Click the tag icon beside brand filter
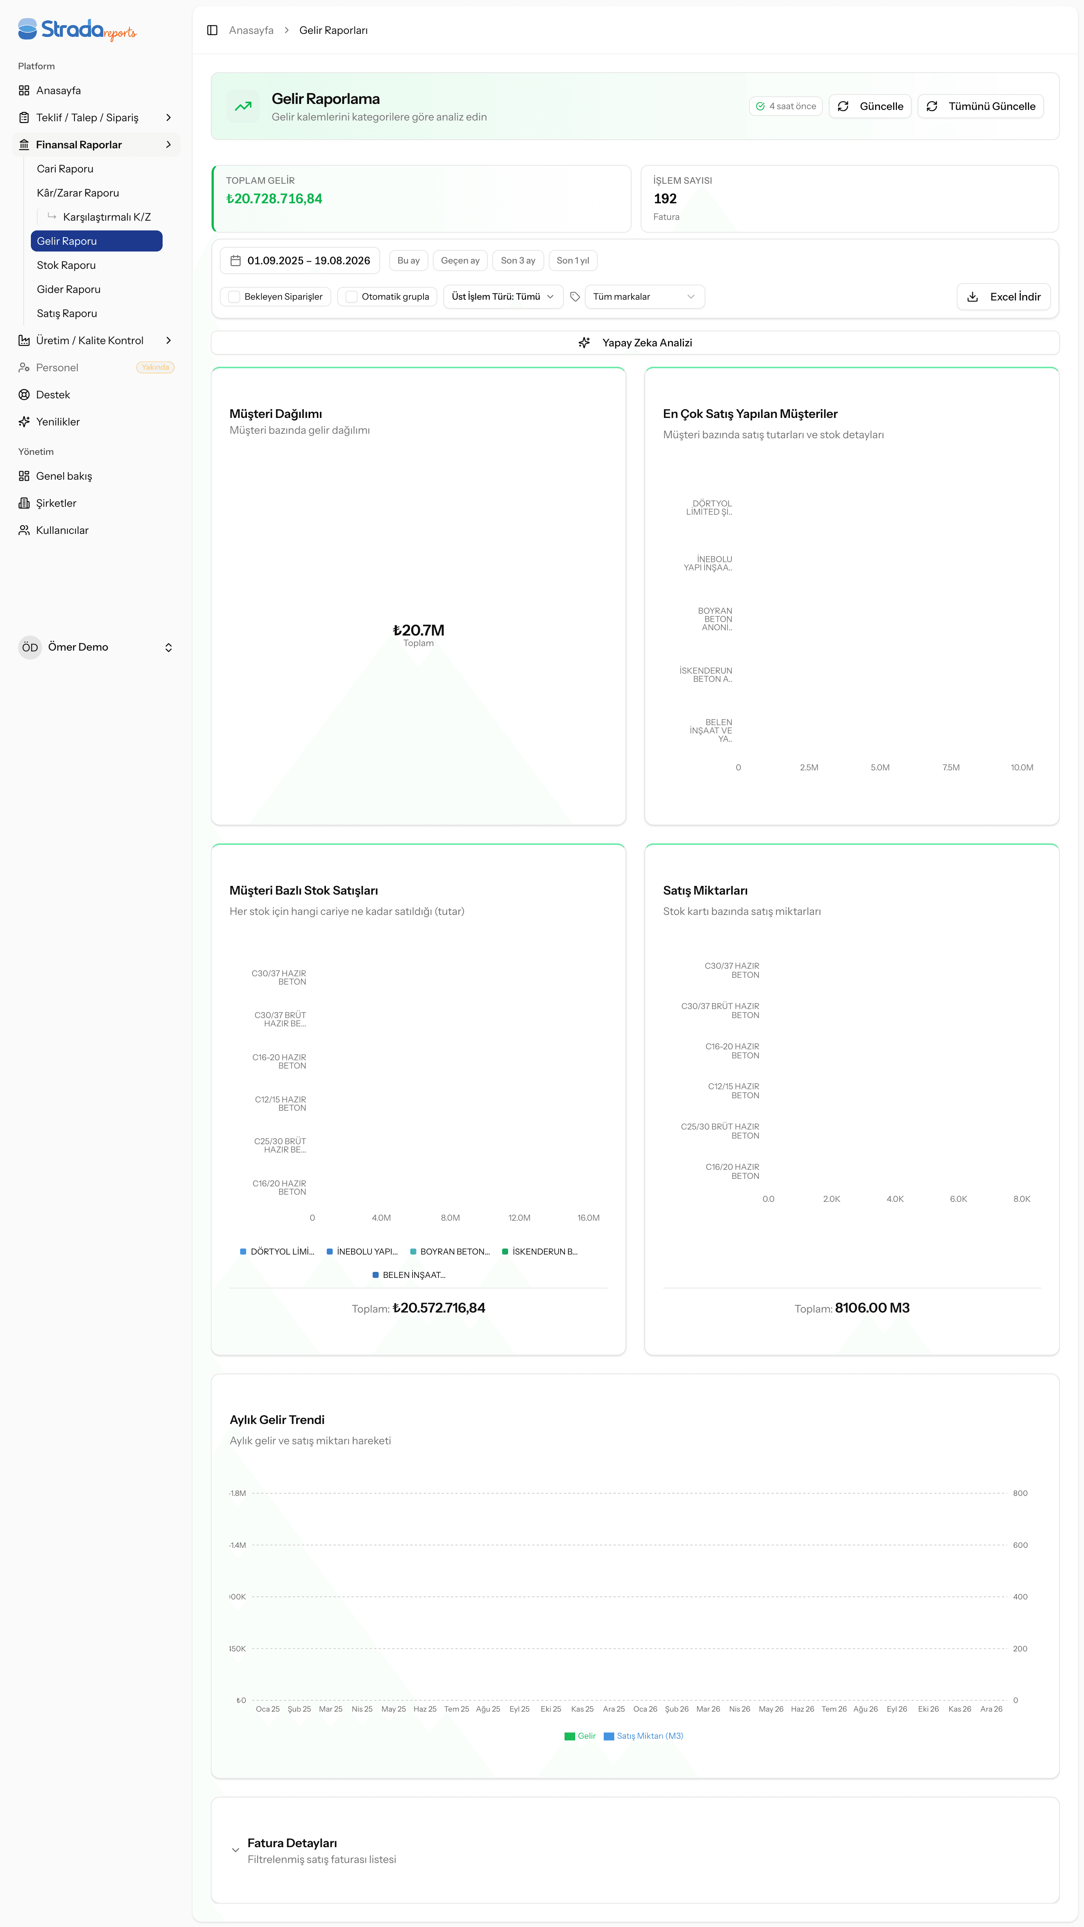 [x=575, y=297]
